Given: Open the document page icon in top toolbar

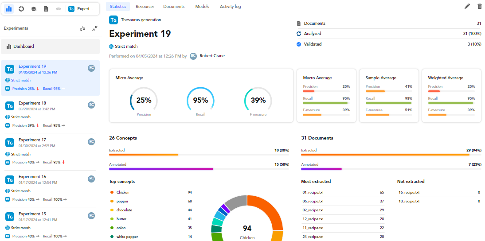Looking at the screenshot, I should pyautogui.click(x=46, y=9).
